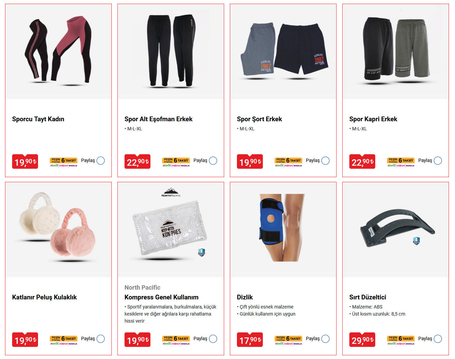Viewport: 455px width, 359px height.
Task: Click the 19,90 price tag of Sporcu Tayt
Action: pos(25,162)
